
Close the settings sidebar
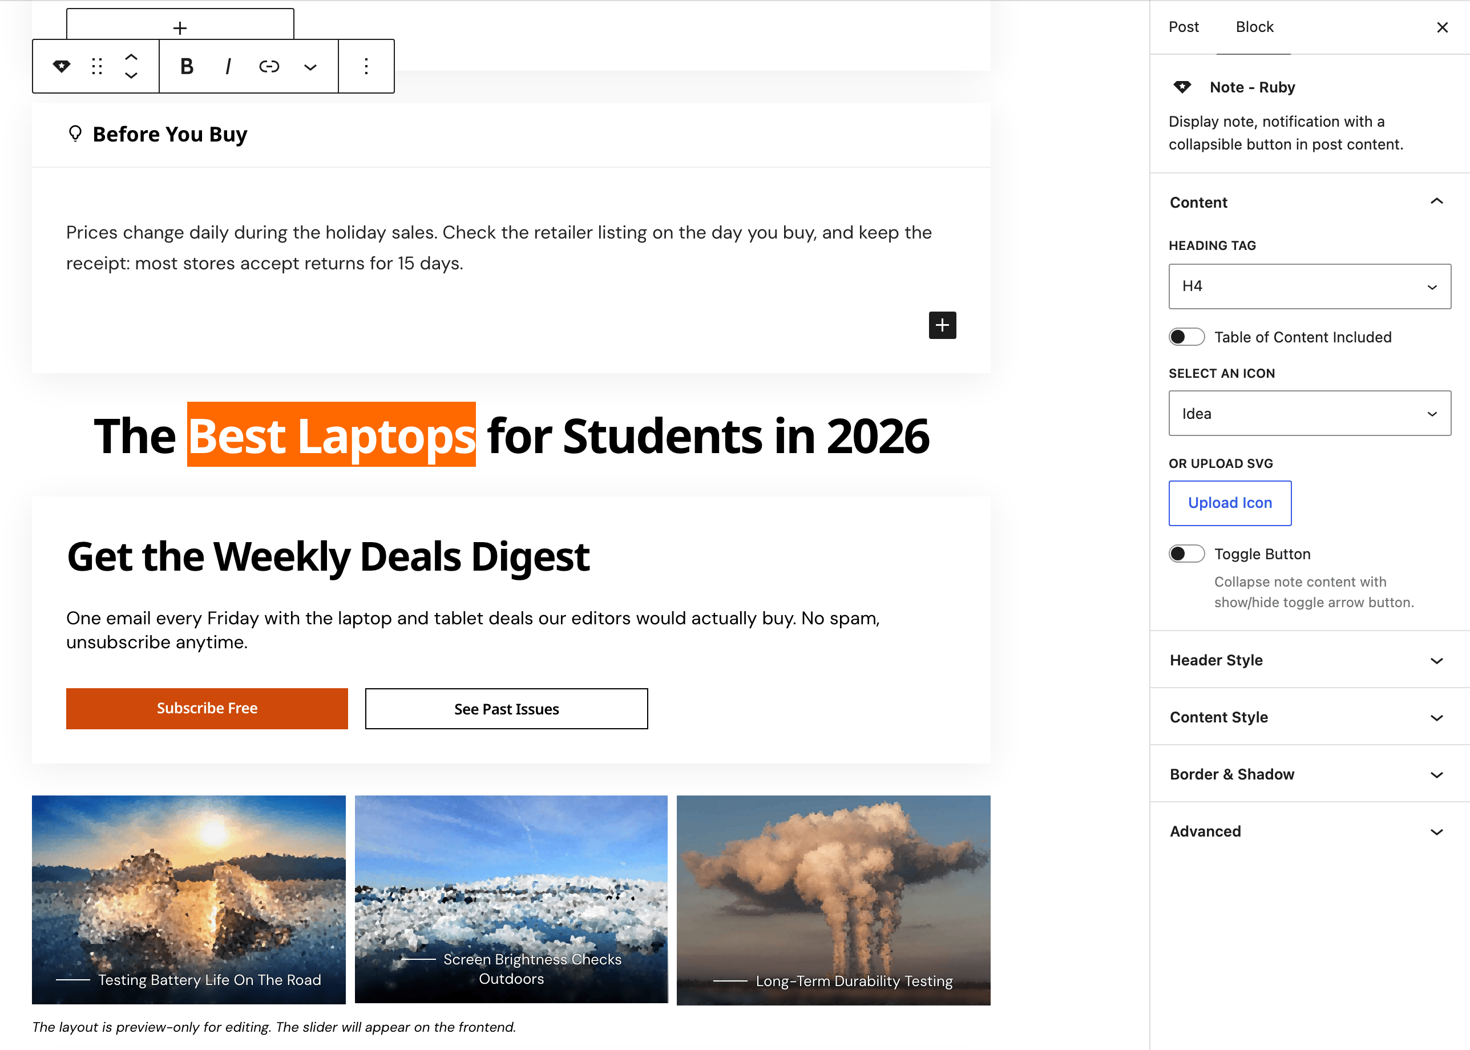point(1442,27)
